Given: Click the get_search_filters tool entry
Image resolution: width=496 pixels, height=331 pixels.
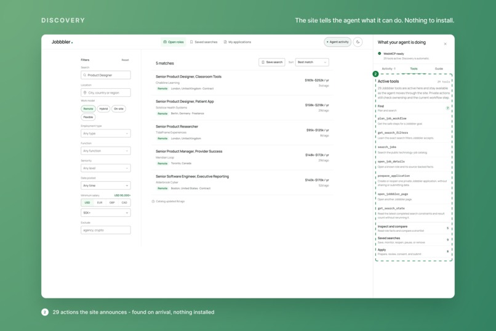Looking at the screenshot, I should (414, 135).
